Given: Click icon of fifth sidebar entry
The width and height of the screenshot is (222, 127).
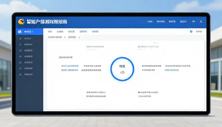Looking at the screenshot, I should [x=20, y=57].
